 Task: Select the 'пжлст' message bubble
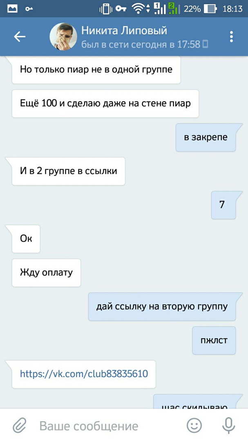tap(214, 340)
